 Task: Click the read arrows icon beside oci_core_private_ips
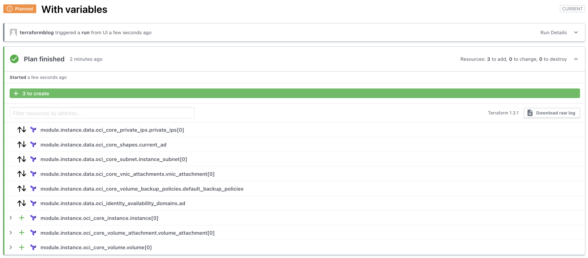coord(22,130)
